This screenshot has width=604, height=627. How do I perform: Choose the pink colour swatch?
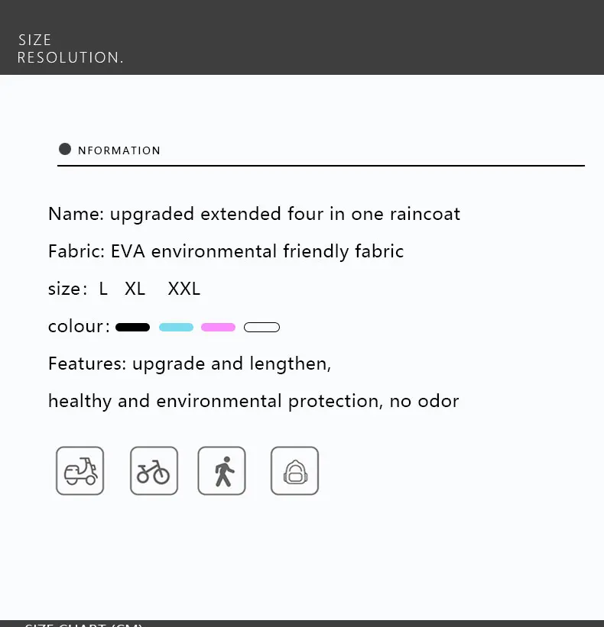(218, 328)
